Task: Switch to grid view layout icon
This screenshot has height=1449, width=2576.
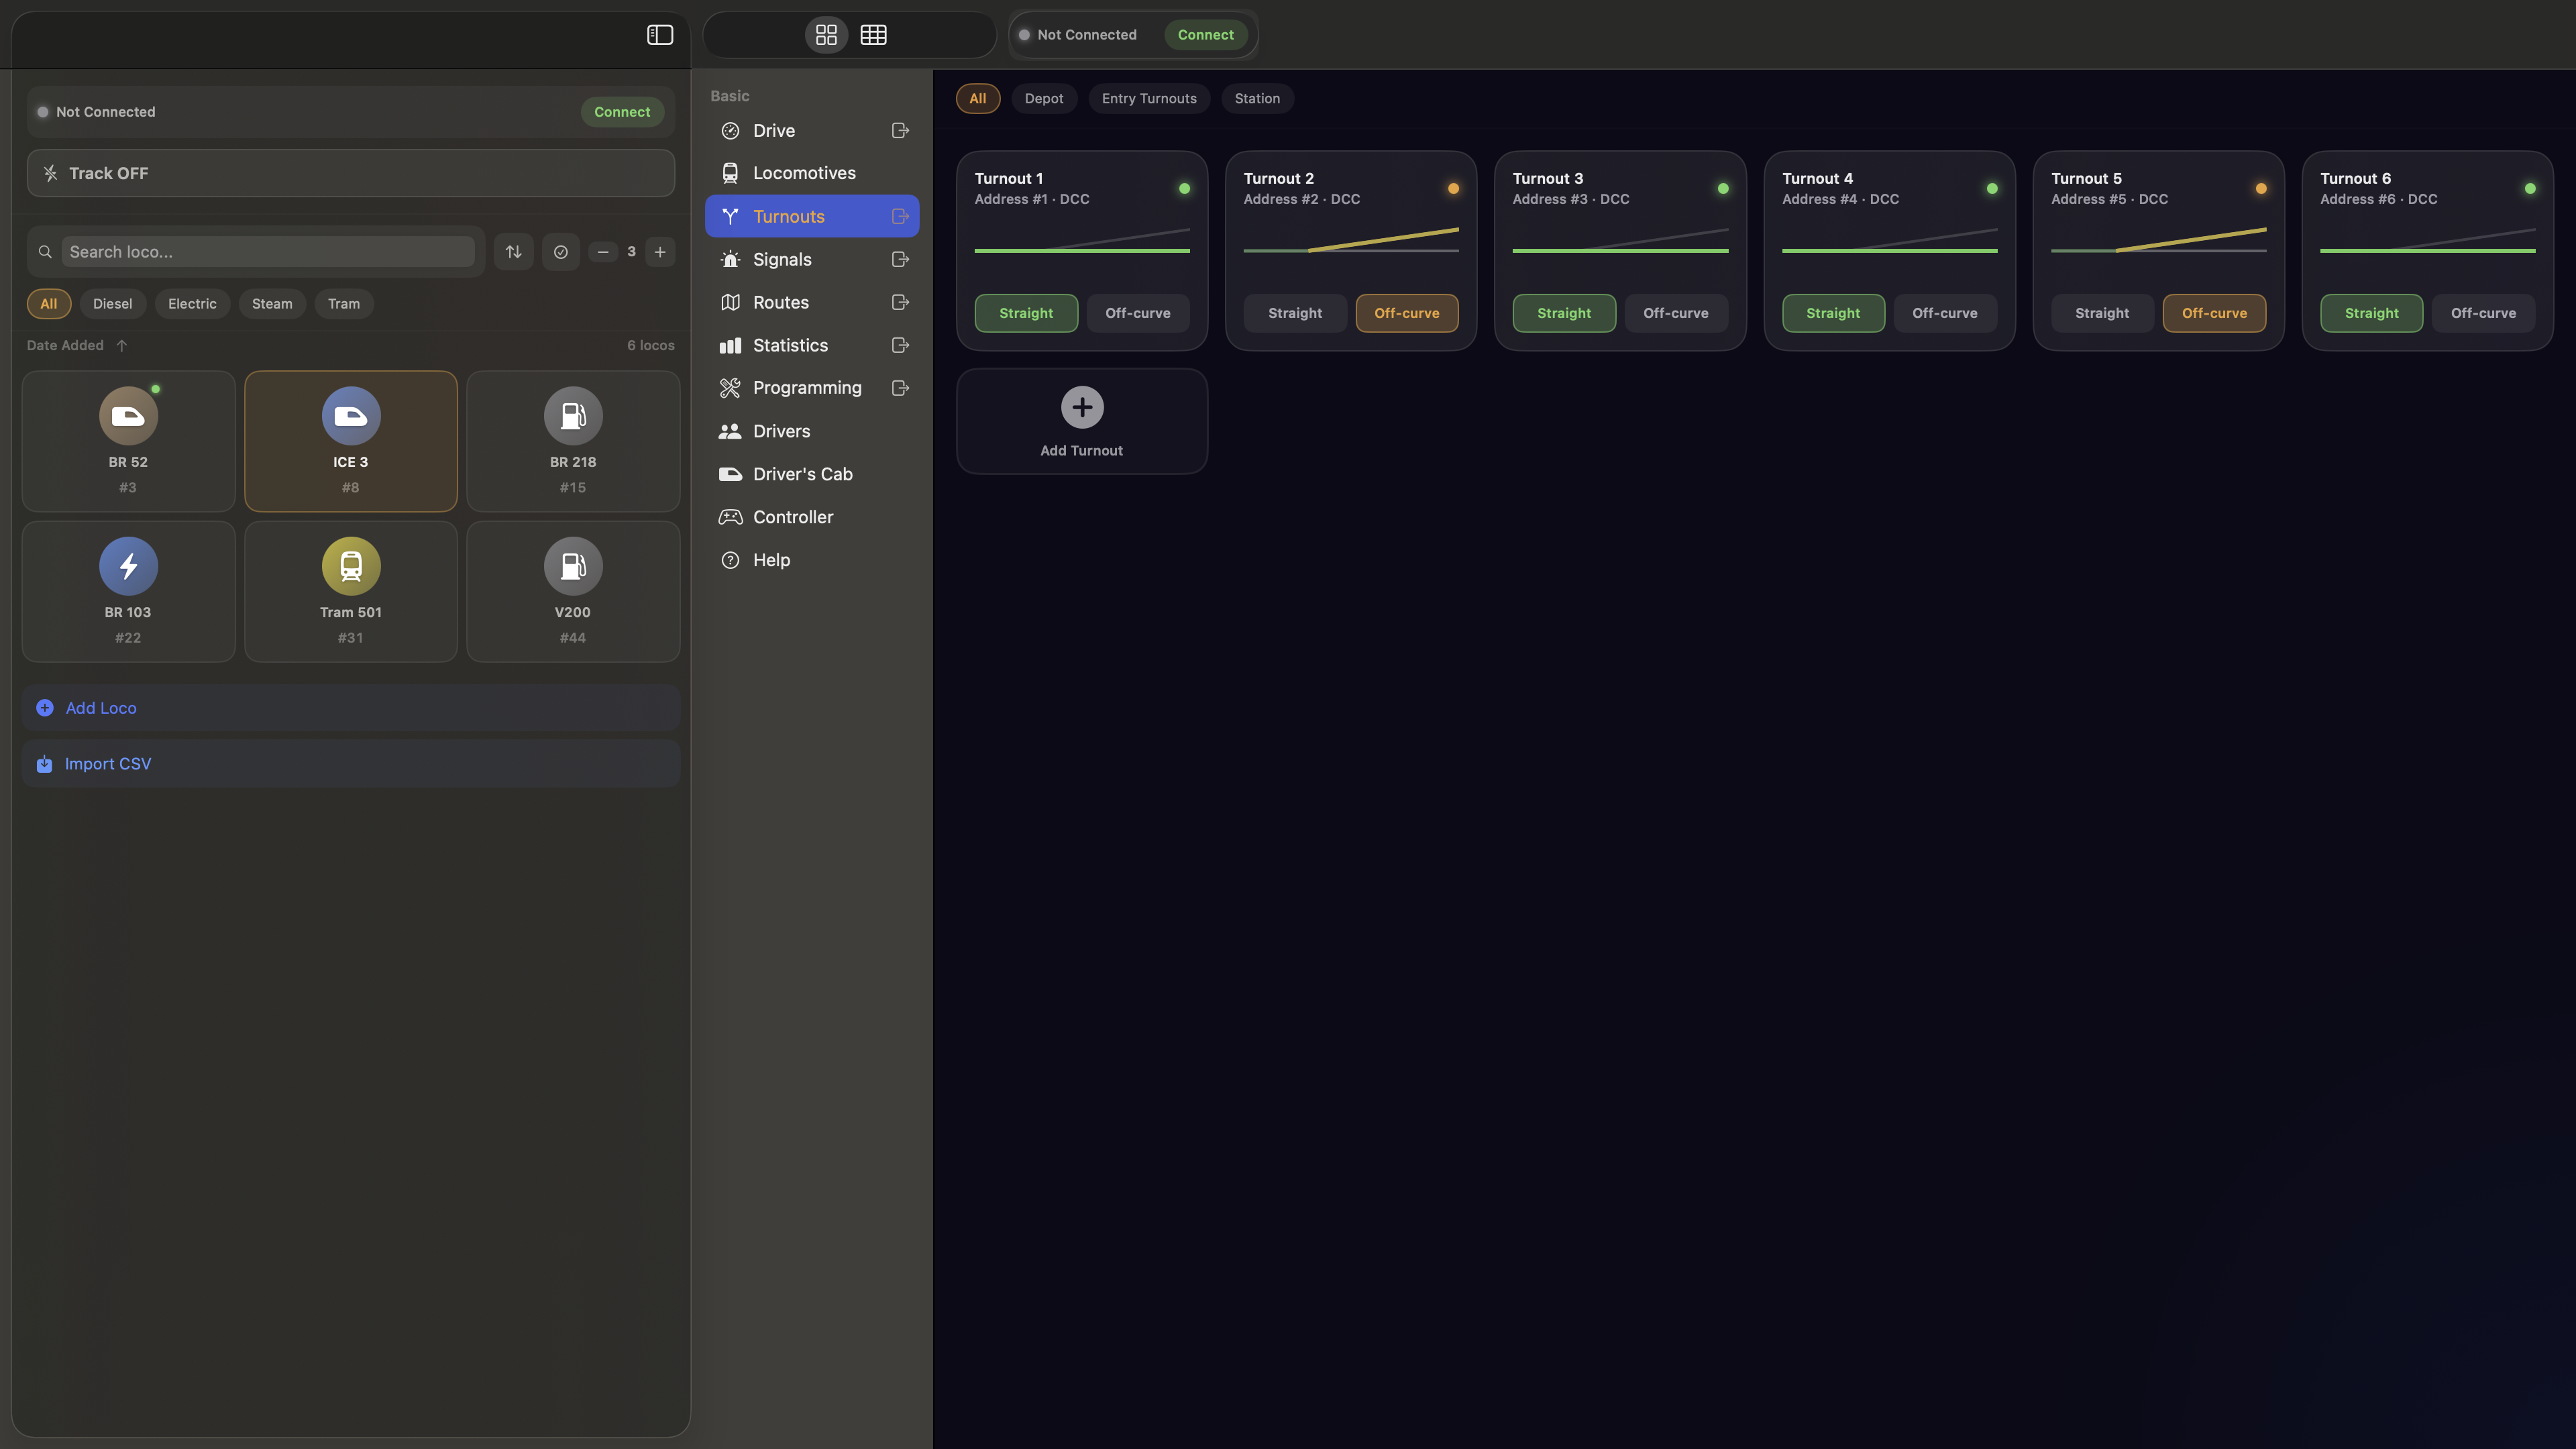Action: click(x=826, y=35)
